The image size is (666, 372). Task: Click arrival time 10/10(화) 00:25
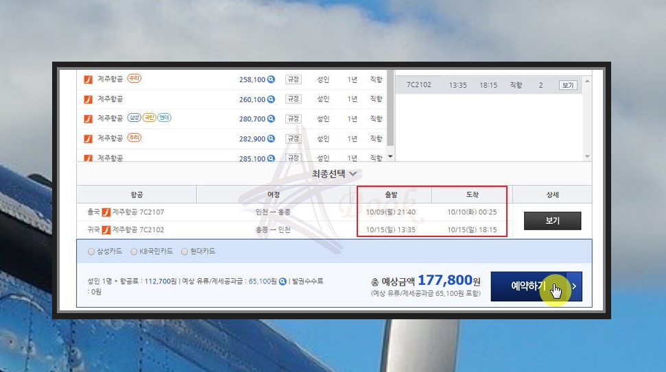[x=472, y=212]
